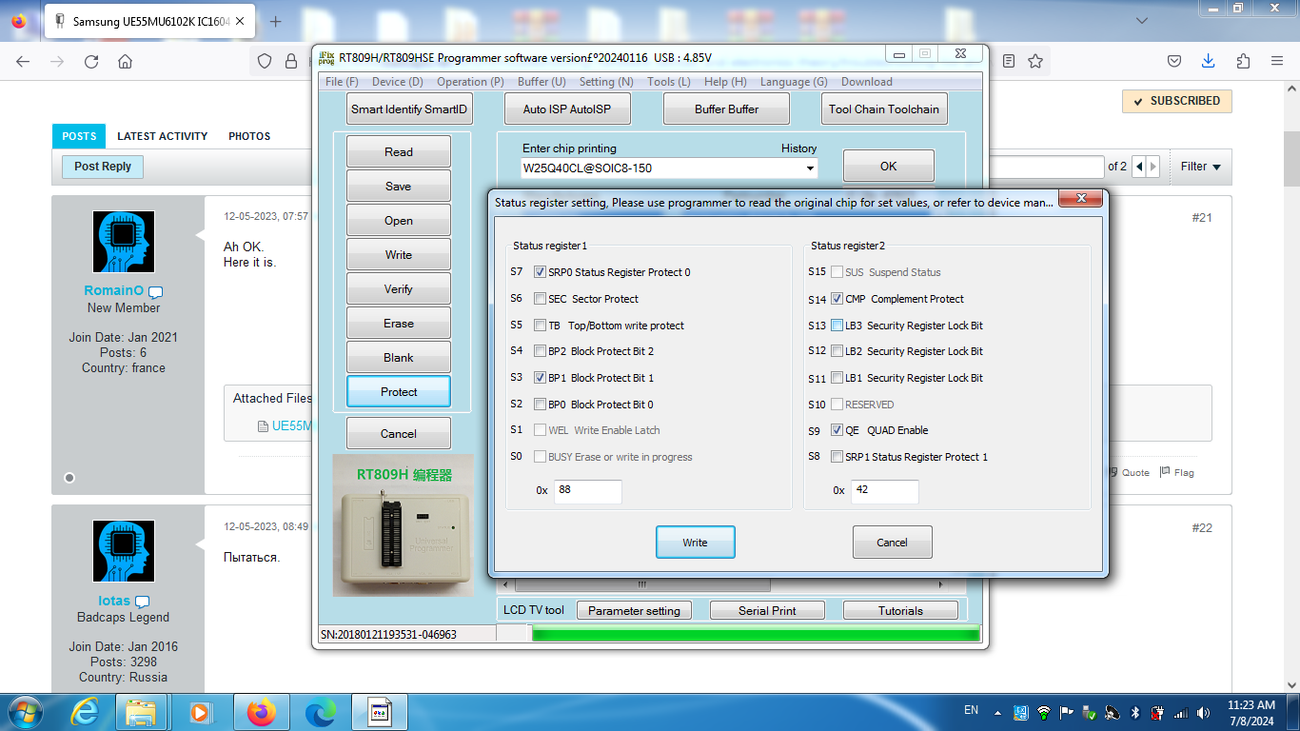The image size is (1300, 731).
Task: Open the Operation (P) menu
Action: pos(470,82)
